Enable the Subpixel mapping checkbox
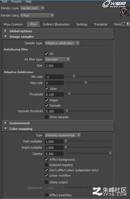This screenshot has width=130, height=199. click(x=47, y=165)
